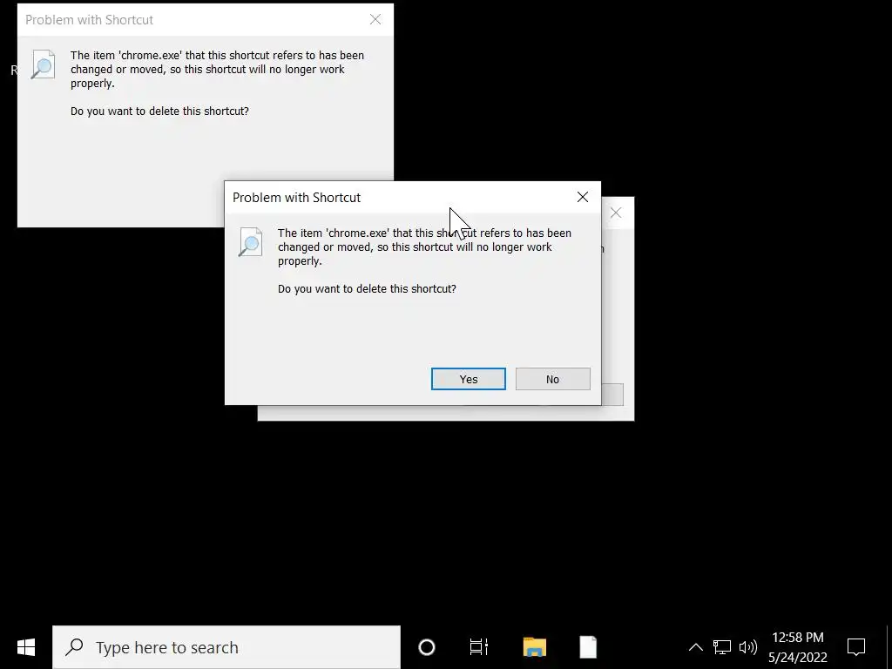Close the dialog hidden behind the front one
Image resolution: width=892 pixels, height=669 pixels.
616,213
